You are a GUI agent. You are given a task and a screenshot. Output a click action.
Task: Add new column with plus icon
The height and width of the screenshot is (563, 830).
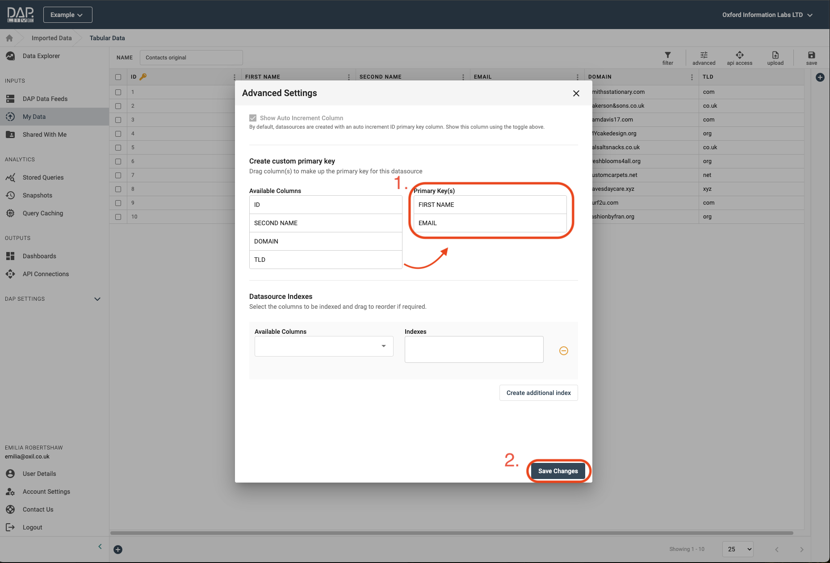pyautogui.click(x=820, y=77)
